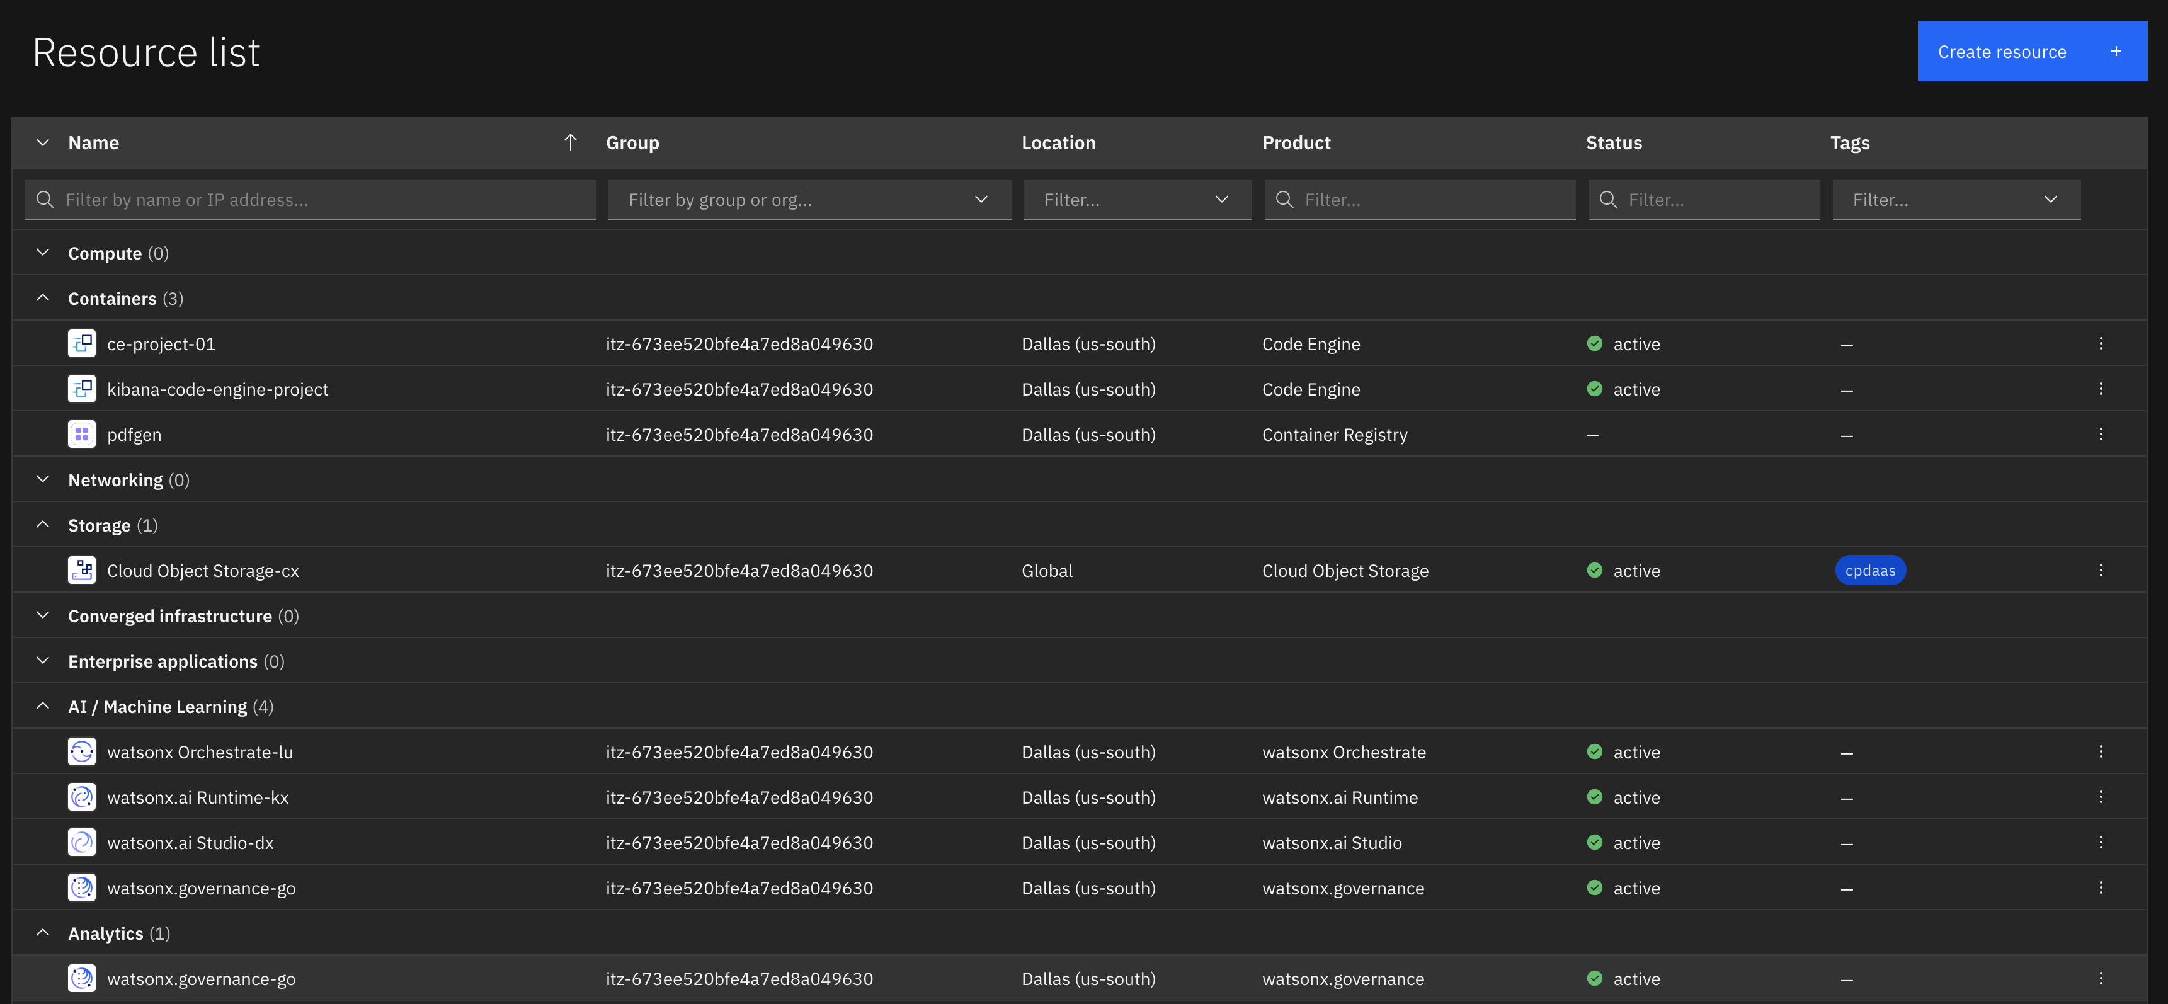Expand the Enterprise applications section
The width and height of the screenshot is (2168, 1004).
43,661
